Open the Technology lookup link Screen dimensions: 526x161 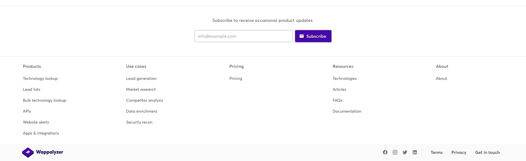40,78
